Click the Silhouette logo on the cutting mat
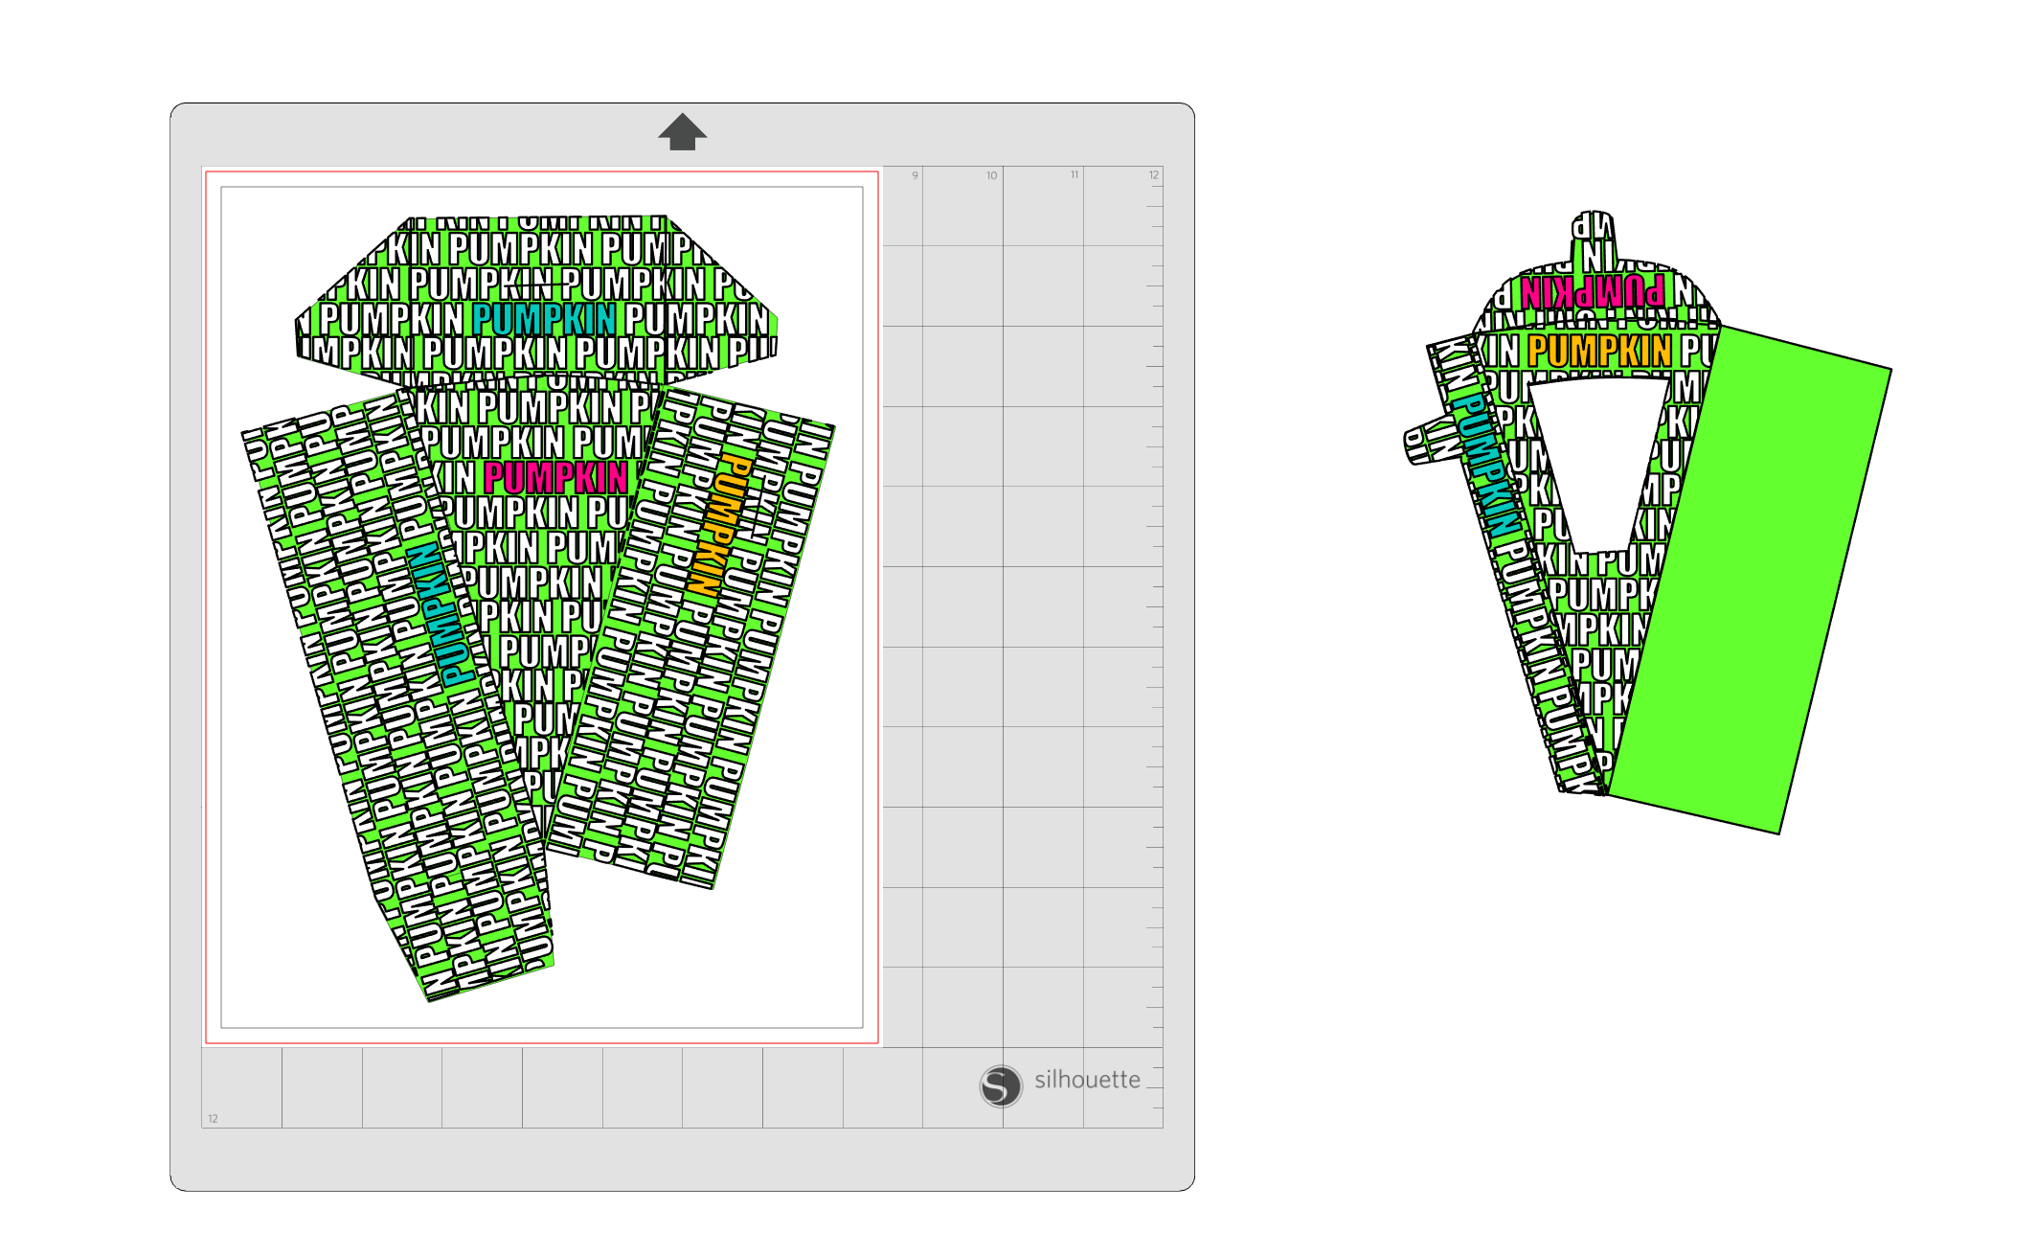 coord(1060,1084)
